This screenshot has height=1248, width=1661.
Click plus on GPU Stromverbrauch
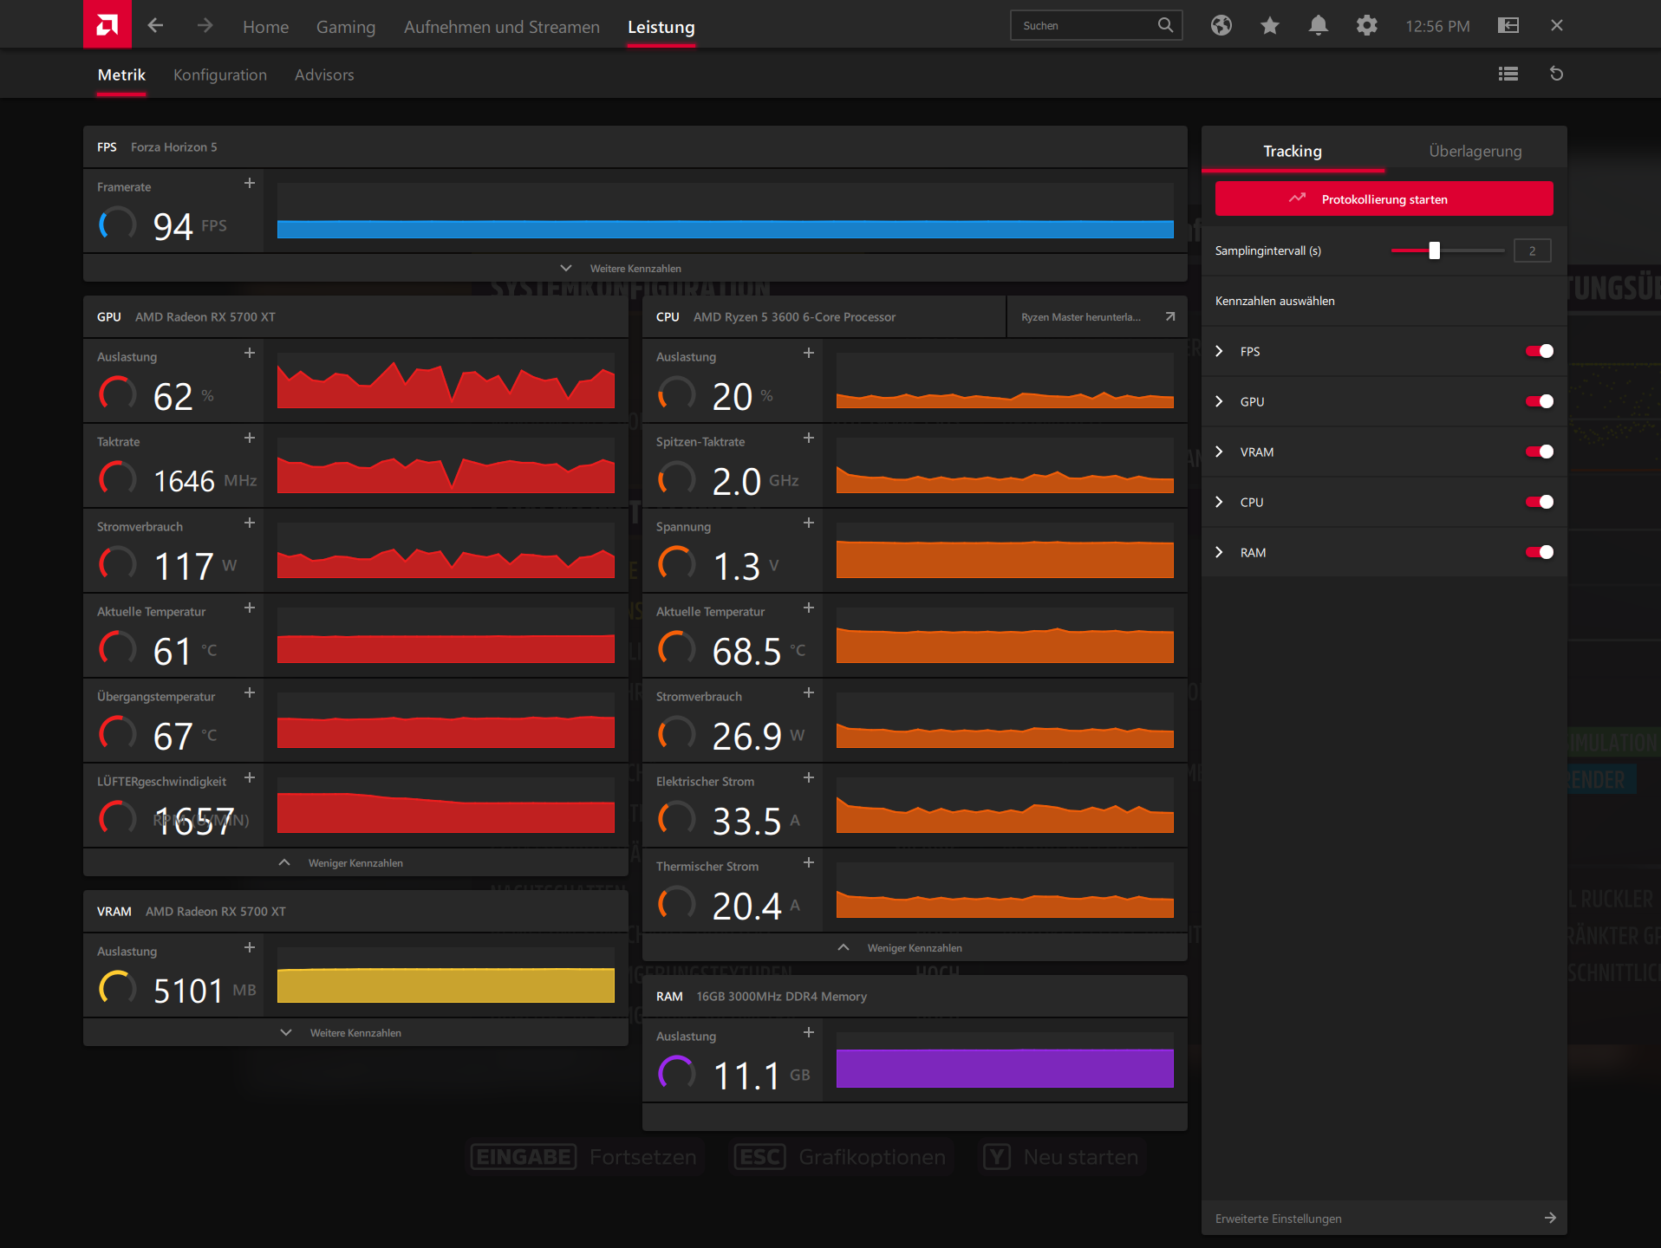[x=250, y=523]
